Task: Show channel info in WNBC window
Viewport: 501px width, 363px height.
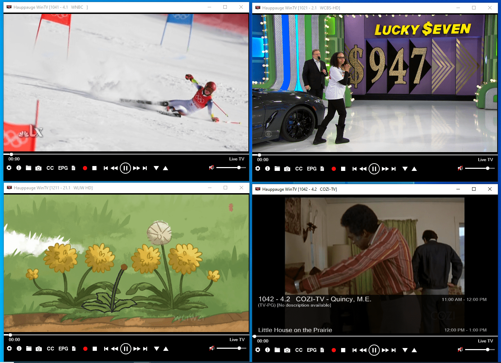Action: point(19,168)
